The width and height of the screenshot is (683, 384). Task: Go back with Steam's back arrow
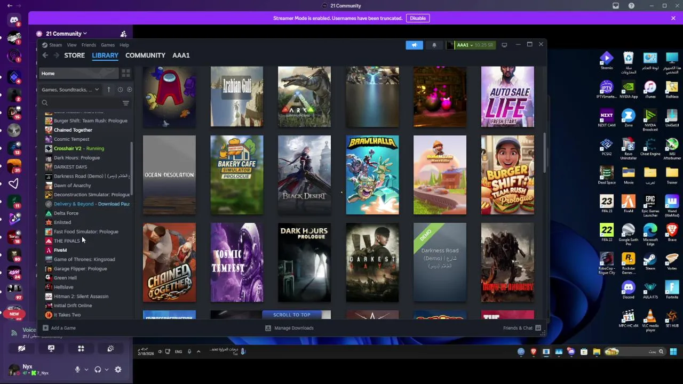click(45, 55)
